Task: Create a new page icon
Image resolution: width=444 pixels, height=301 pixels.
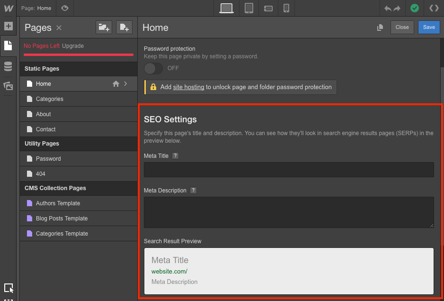Action: coord(124,27)
